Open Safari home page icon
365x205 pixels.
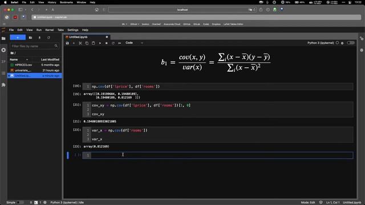pyautogui.click(x=96, y=10)
